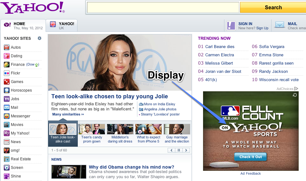The height and width of the screenshot is (181, 306).
Task: Open the Finance chart icon
Action: 7,65
